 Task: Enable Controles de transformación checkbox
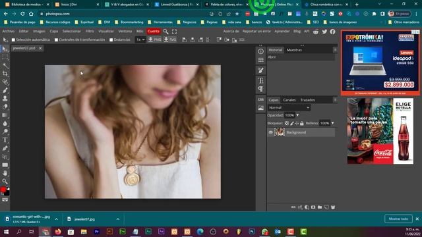click(56, 39)
